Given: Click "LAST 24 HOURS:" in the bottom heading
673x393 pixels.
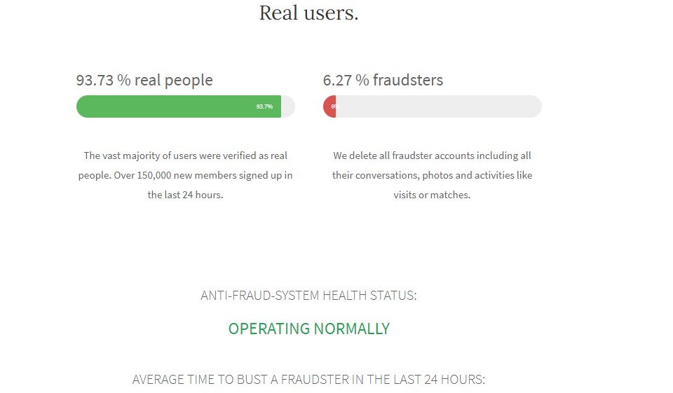Looking at the screenshot, I should (438, 380).
